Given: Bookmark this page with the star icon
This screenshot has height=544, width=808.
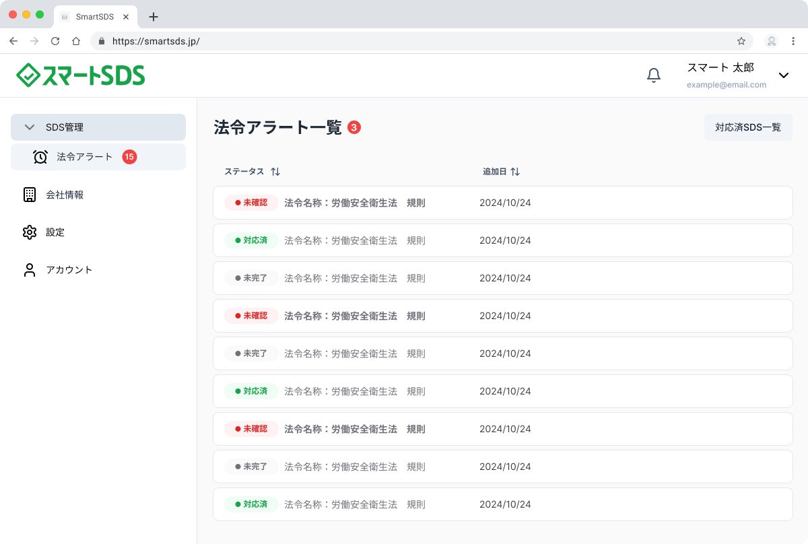Looking at the screenshot, I should click(741, 41).
